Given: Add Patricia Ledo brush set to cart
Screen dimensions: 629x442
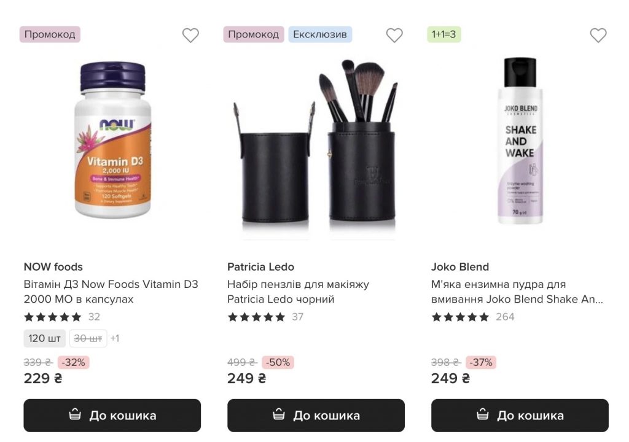Looking at the screenshot, I should (316, 416).
